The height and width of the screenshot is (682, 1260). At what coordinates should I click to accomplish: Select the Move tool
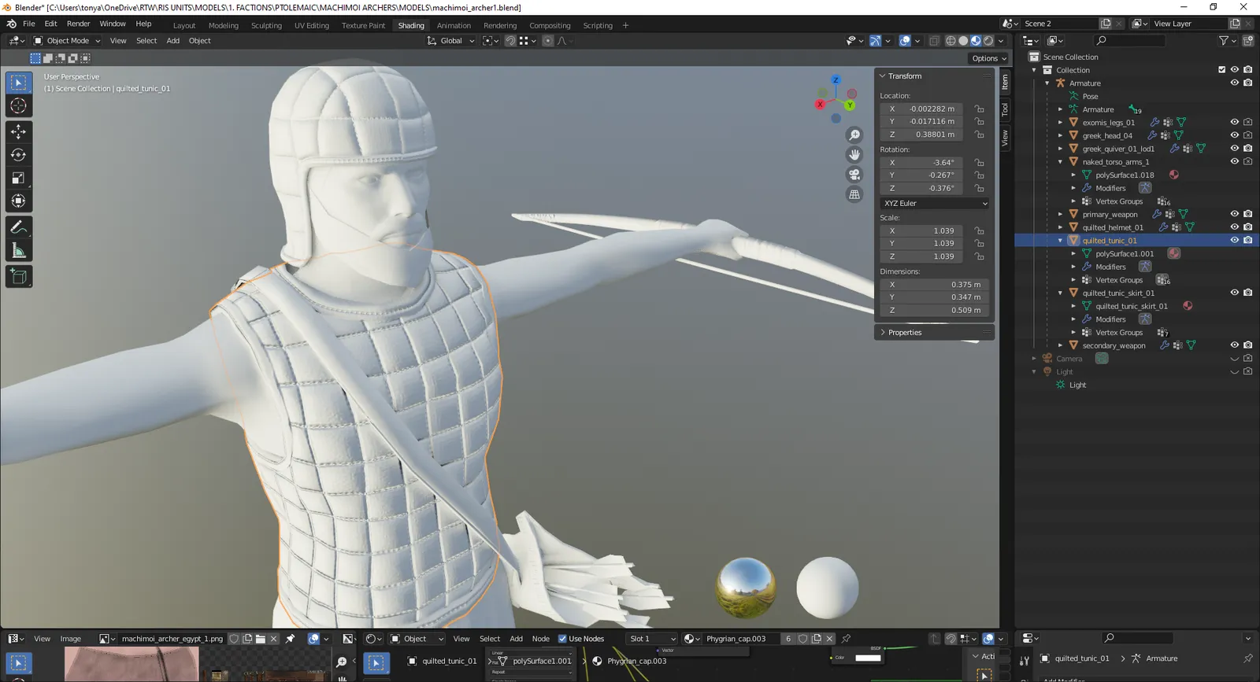[19, 131]
